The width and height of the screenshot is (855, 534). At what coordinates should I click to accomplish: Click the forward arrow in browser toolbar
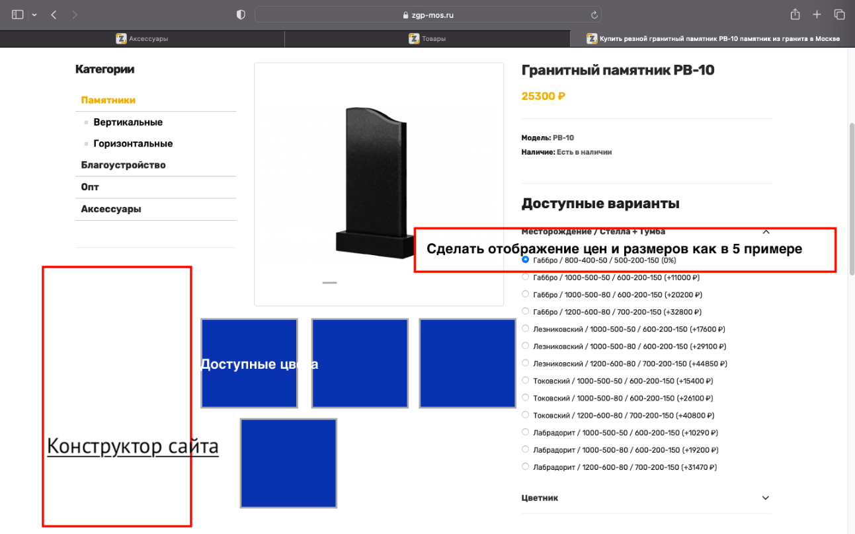click(75, 15)
